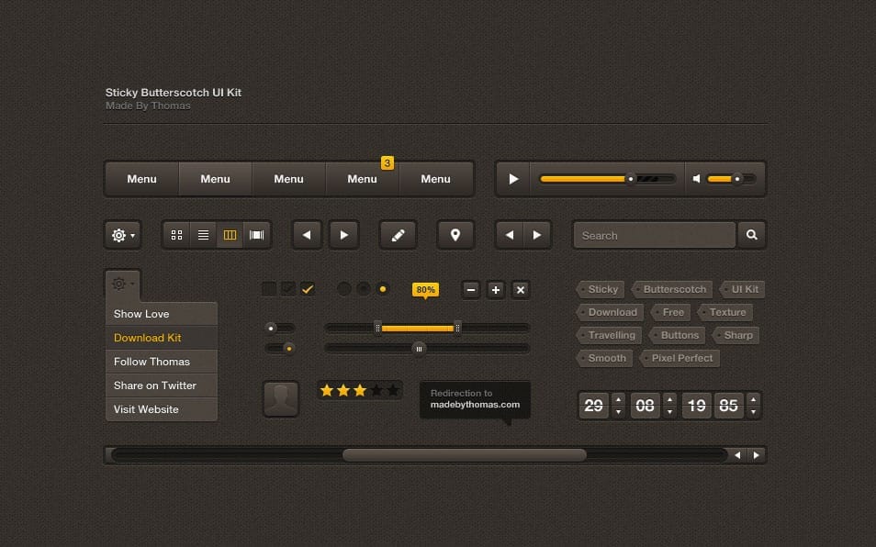The width and height of the screenshot is (876, 547).
Task: Enable the checked yellow checkbox
Action: 308,288
